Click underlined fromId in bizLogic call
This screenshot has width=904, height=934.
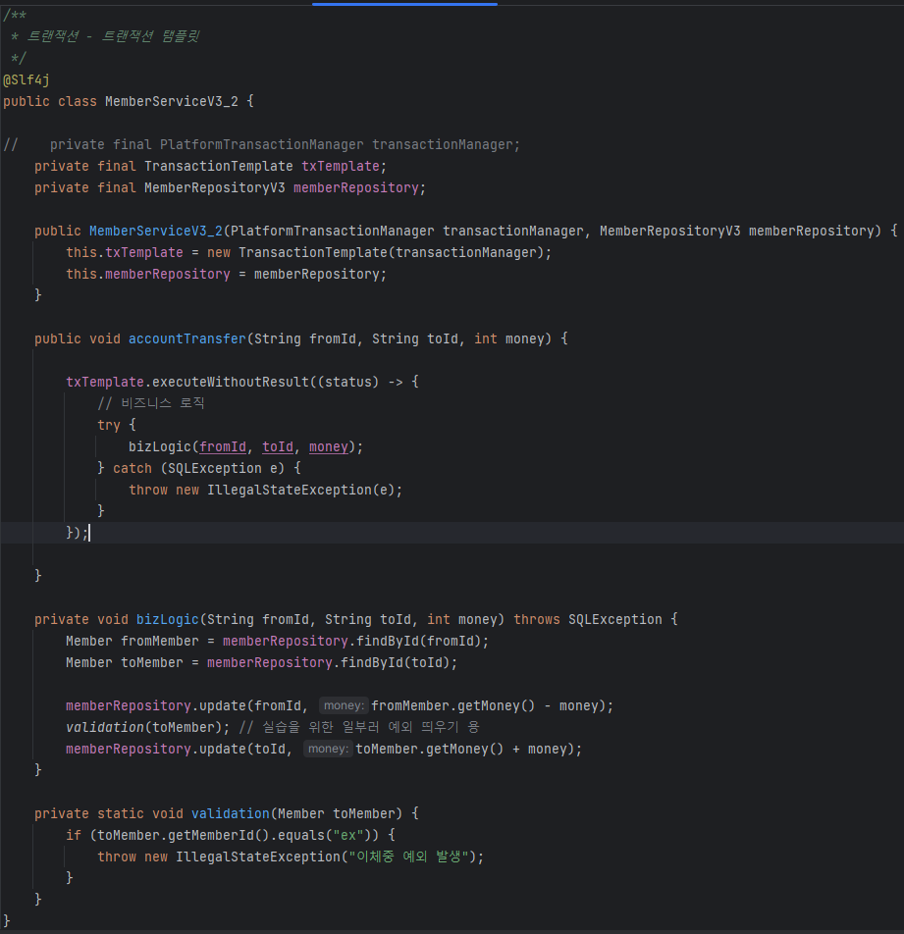[x=223, y=446]
